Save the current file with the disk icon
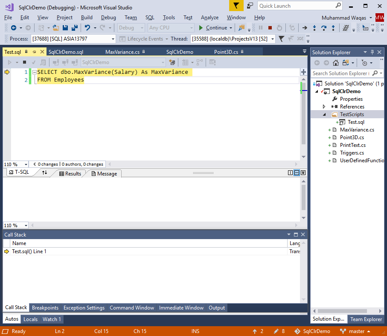The width and height of the screenshot is (387, 336). pyautogui.click(x=65, y=28)
